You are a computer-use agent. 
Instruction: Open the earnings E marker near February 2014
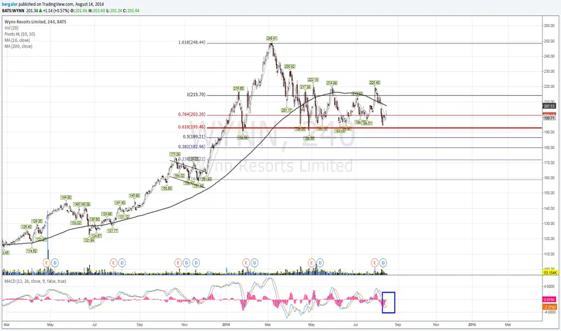coord(246,262)
